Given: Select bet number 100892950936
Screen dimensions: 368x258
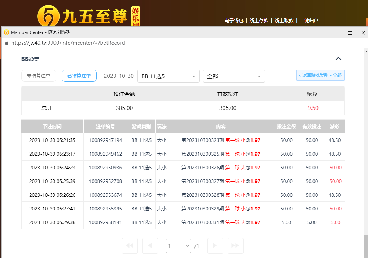Looking at the screenshot, I should [x=106, y=168].
